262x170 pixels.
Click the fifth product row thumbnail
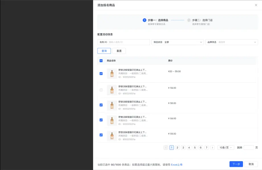tap(112, 136)
